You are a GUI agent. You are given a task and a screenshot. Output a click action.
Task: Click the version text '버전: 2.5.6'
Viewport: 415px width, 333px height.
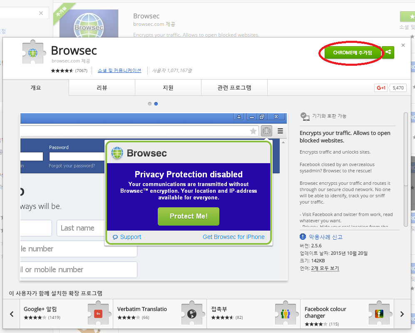(x=311, y=246)
